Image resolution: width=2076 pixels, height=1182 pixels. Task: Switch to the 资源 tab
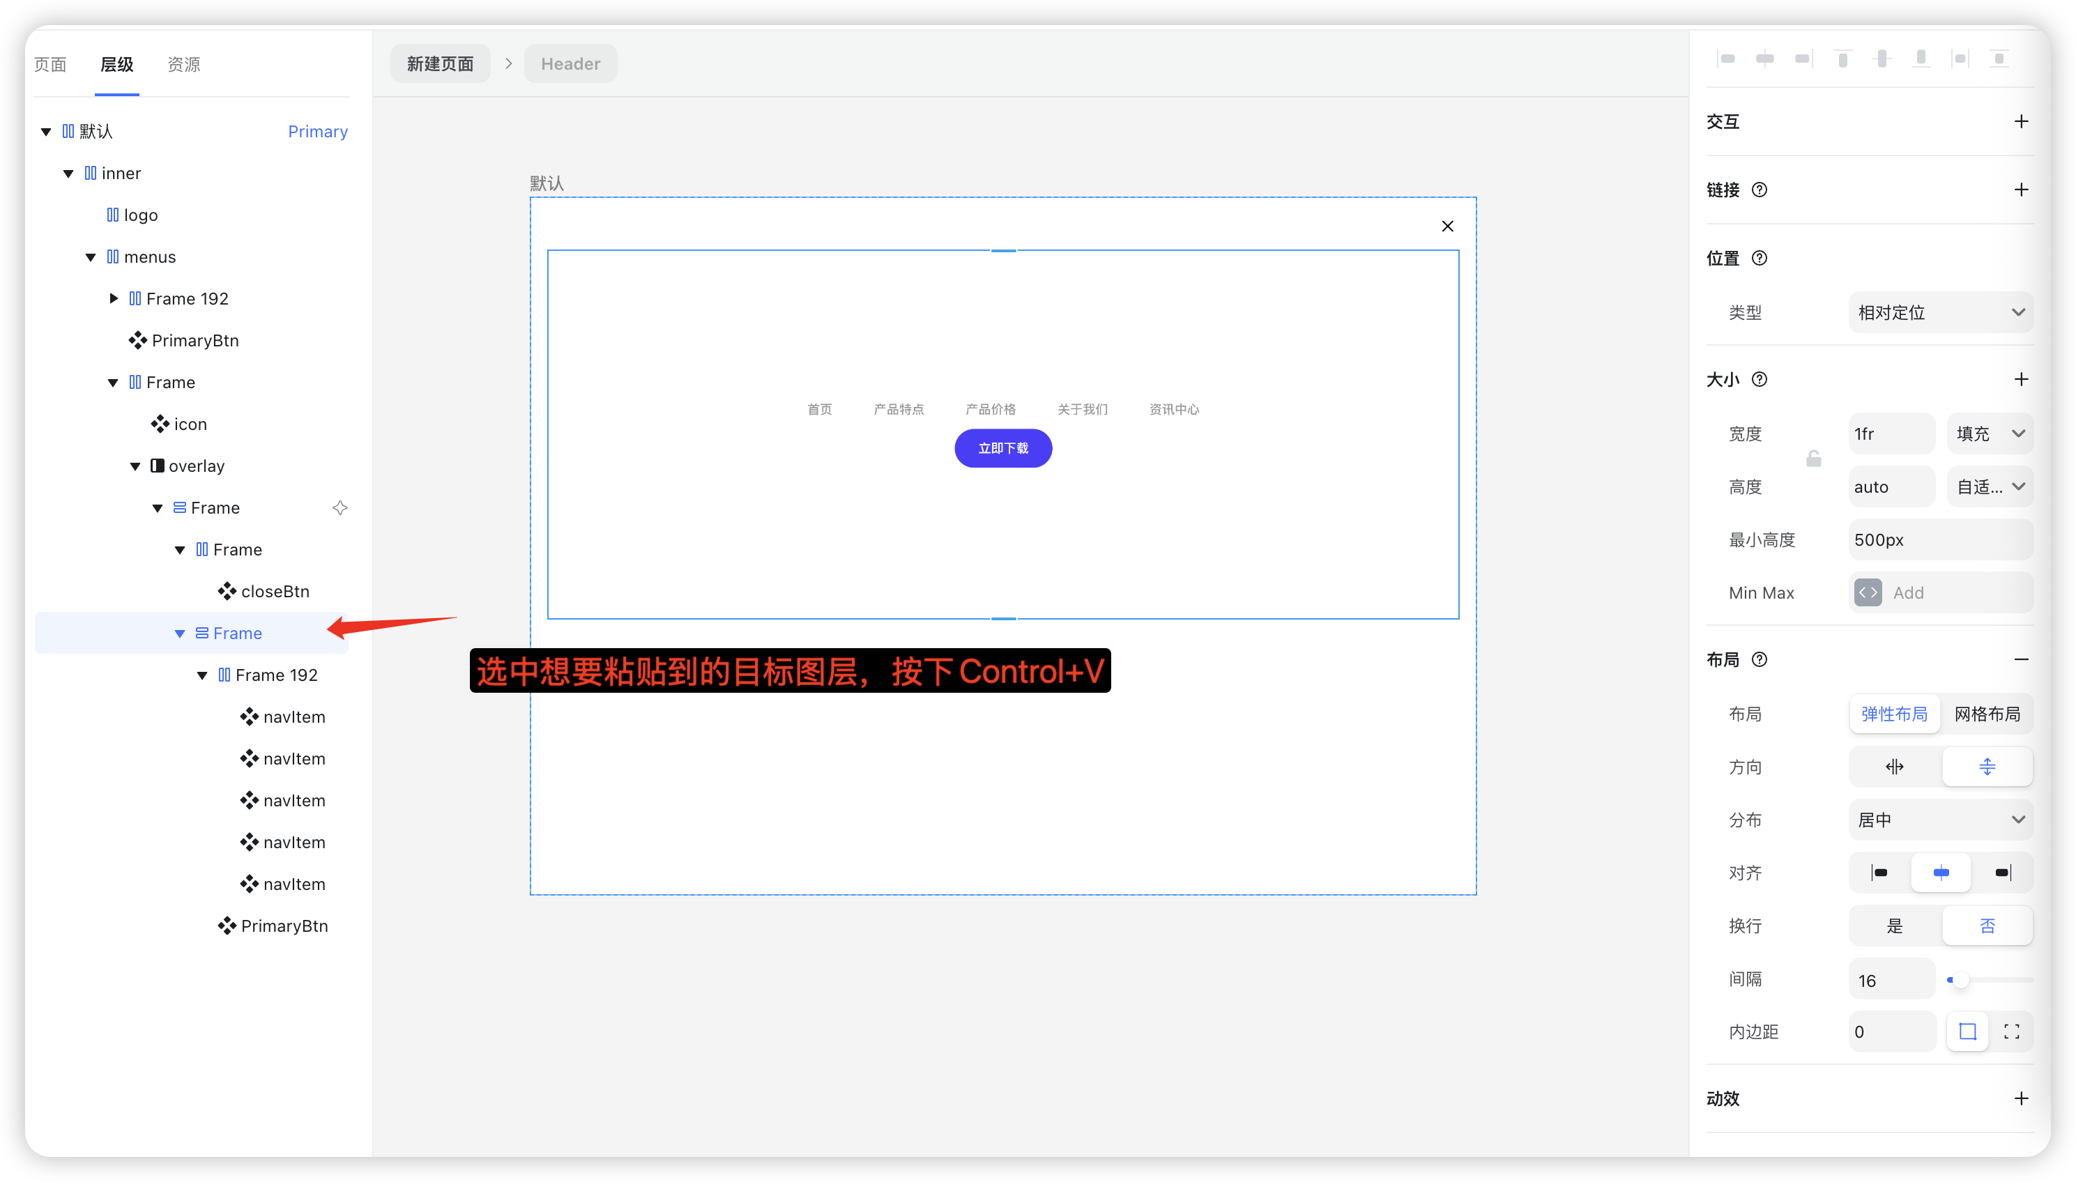pyautogui.click(x=183, y=64)
